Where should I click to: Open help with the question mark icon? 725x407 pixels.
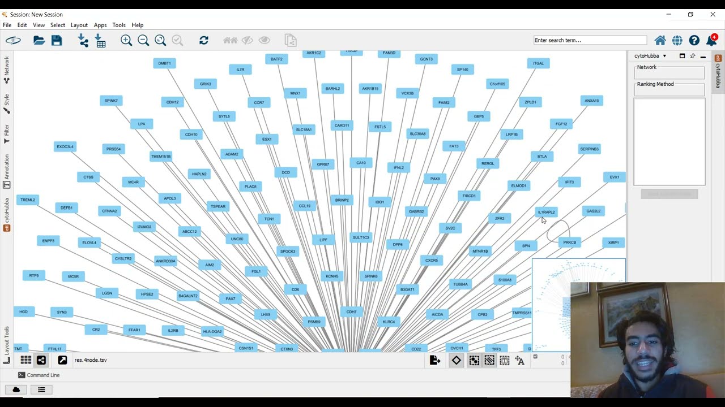coord(694,40)
